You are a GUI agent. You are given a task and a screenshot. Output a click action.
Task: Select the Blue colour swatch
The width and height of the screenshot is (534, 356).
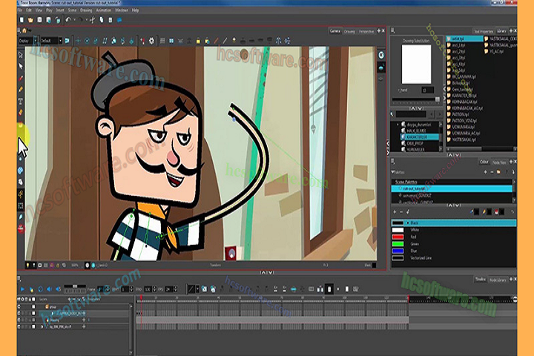tap(398, 251)
